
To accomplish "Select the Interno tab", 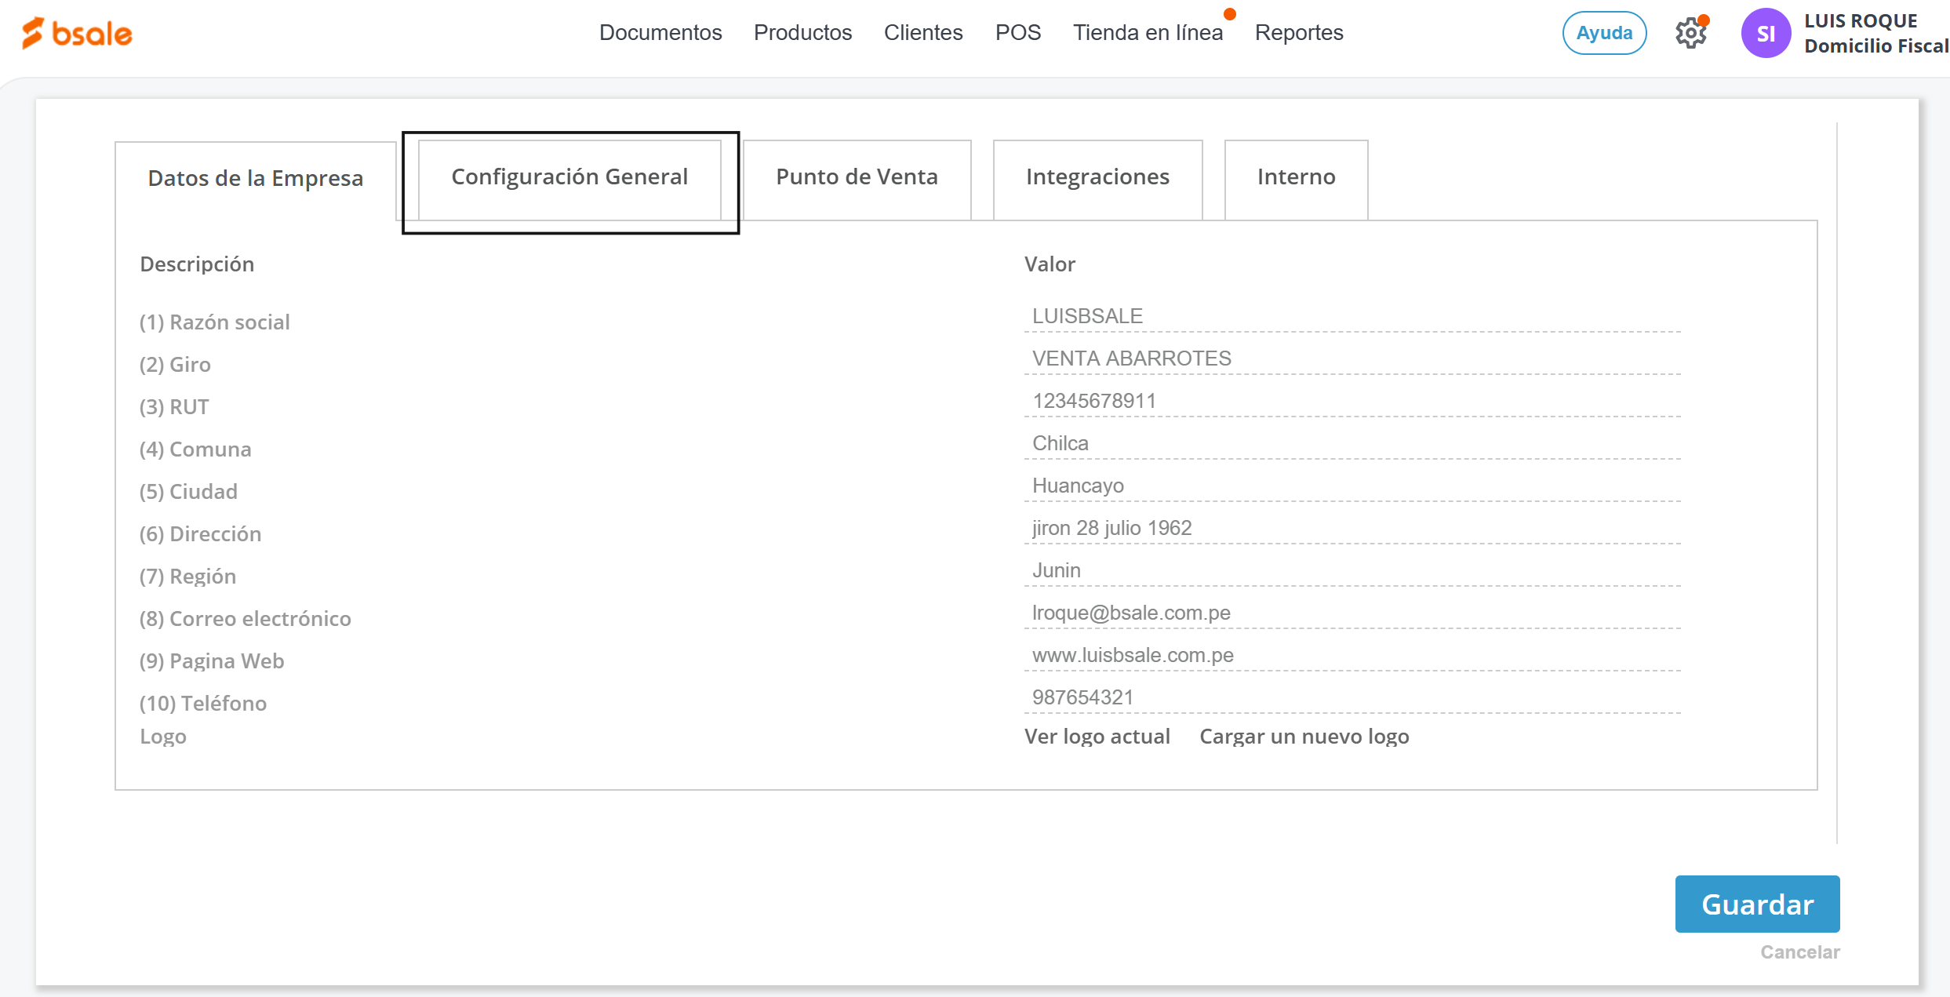I will (1296, 177).
